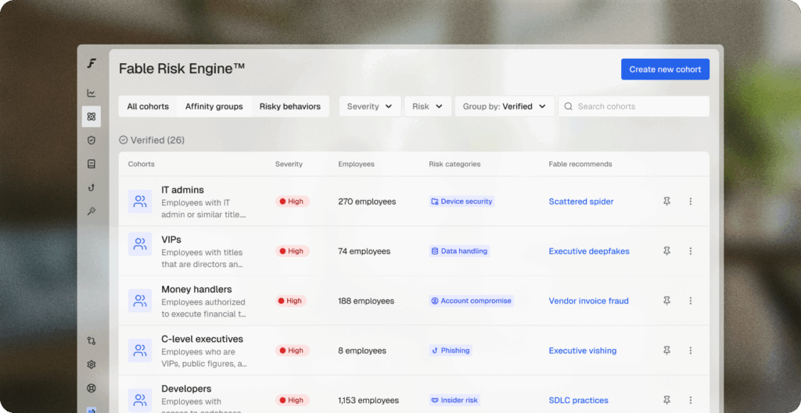Open the shield icon in sidebar
The width and height of the screenshot is (801, 413).
coord(92,141)
